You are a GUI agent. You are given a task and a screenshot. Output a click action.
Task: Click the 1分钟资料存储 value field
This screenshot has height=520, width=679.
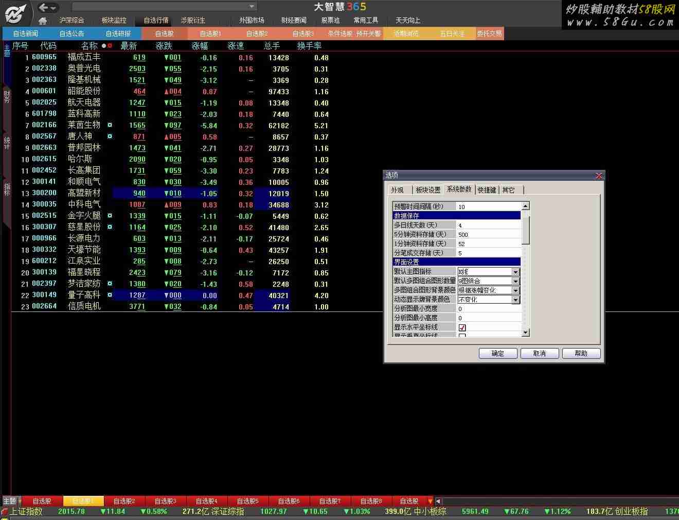point(489,244)
